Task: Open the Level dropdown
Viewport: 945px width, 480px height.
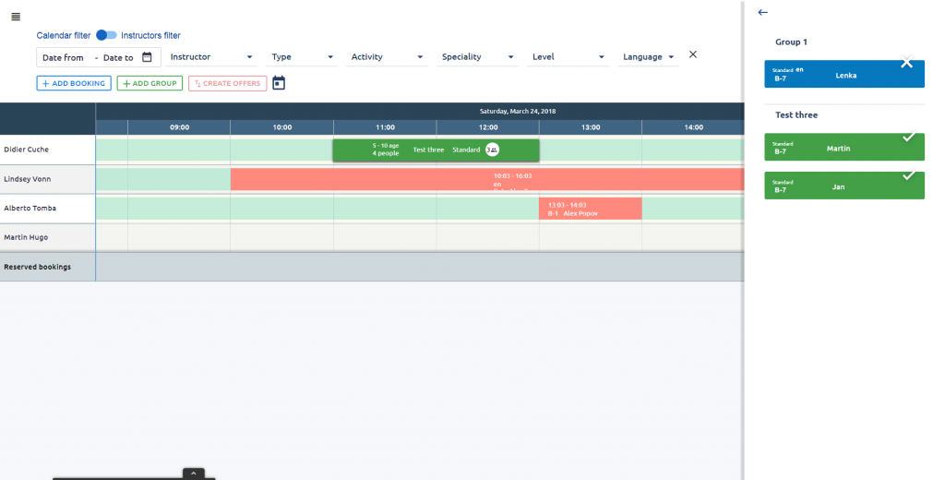Action: [x=568, y=56]
